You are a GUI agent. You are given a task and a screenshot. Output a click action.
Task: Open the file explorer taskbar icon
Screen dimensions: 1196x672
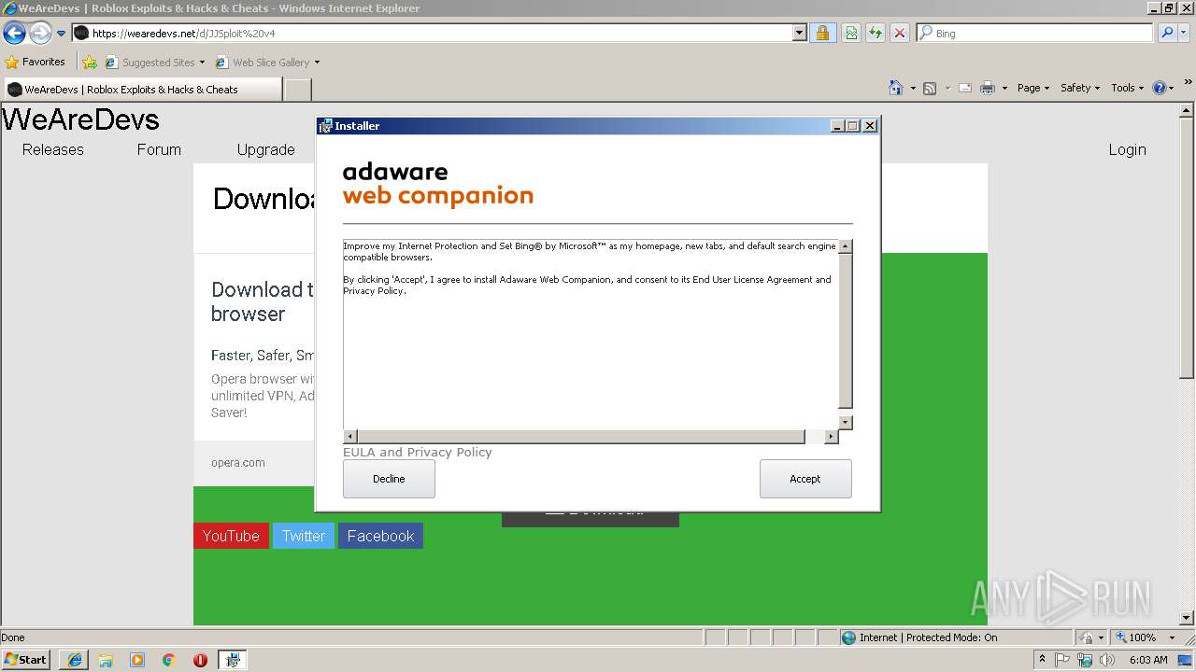click(x=106, y=660)
